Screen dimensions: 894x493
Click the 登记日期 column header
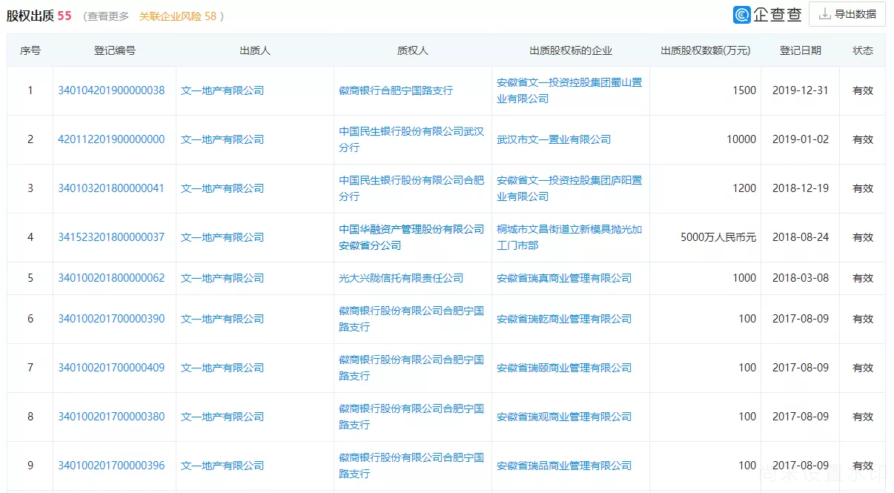tap(801, 50)
